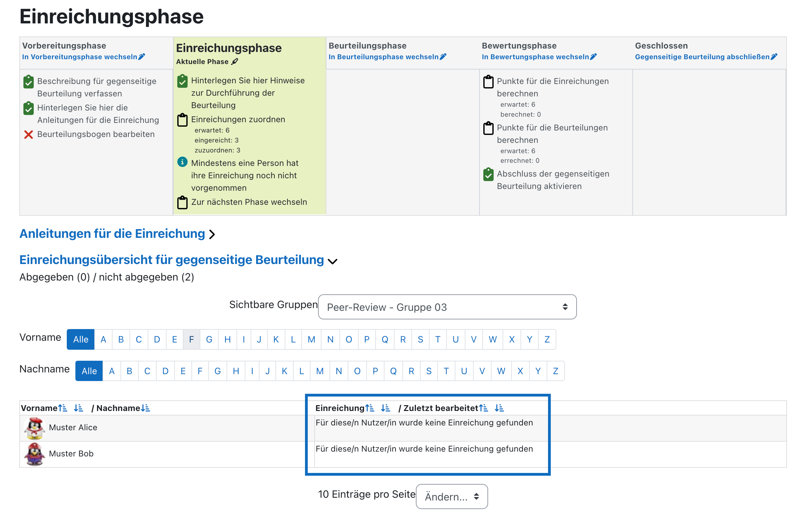Sort Vorname descending via sort icon
789x517 pixels.
(x=78, y=408)
